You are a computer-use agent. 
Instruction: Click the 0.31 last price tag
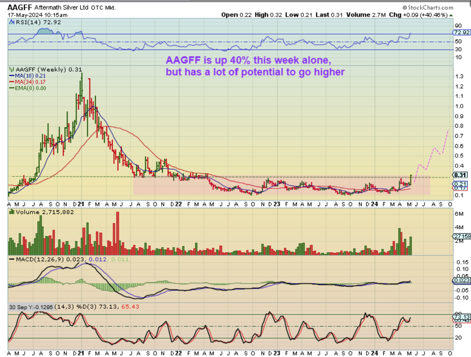(461, 175)
